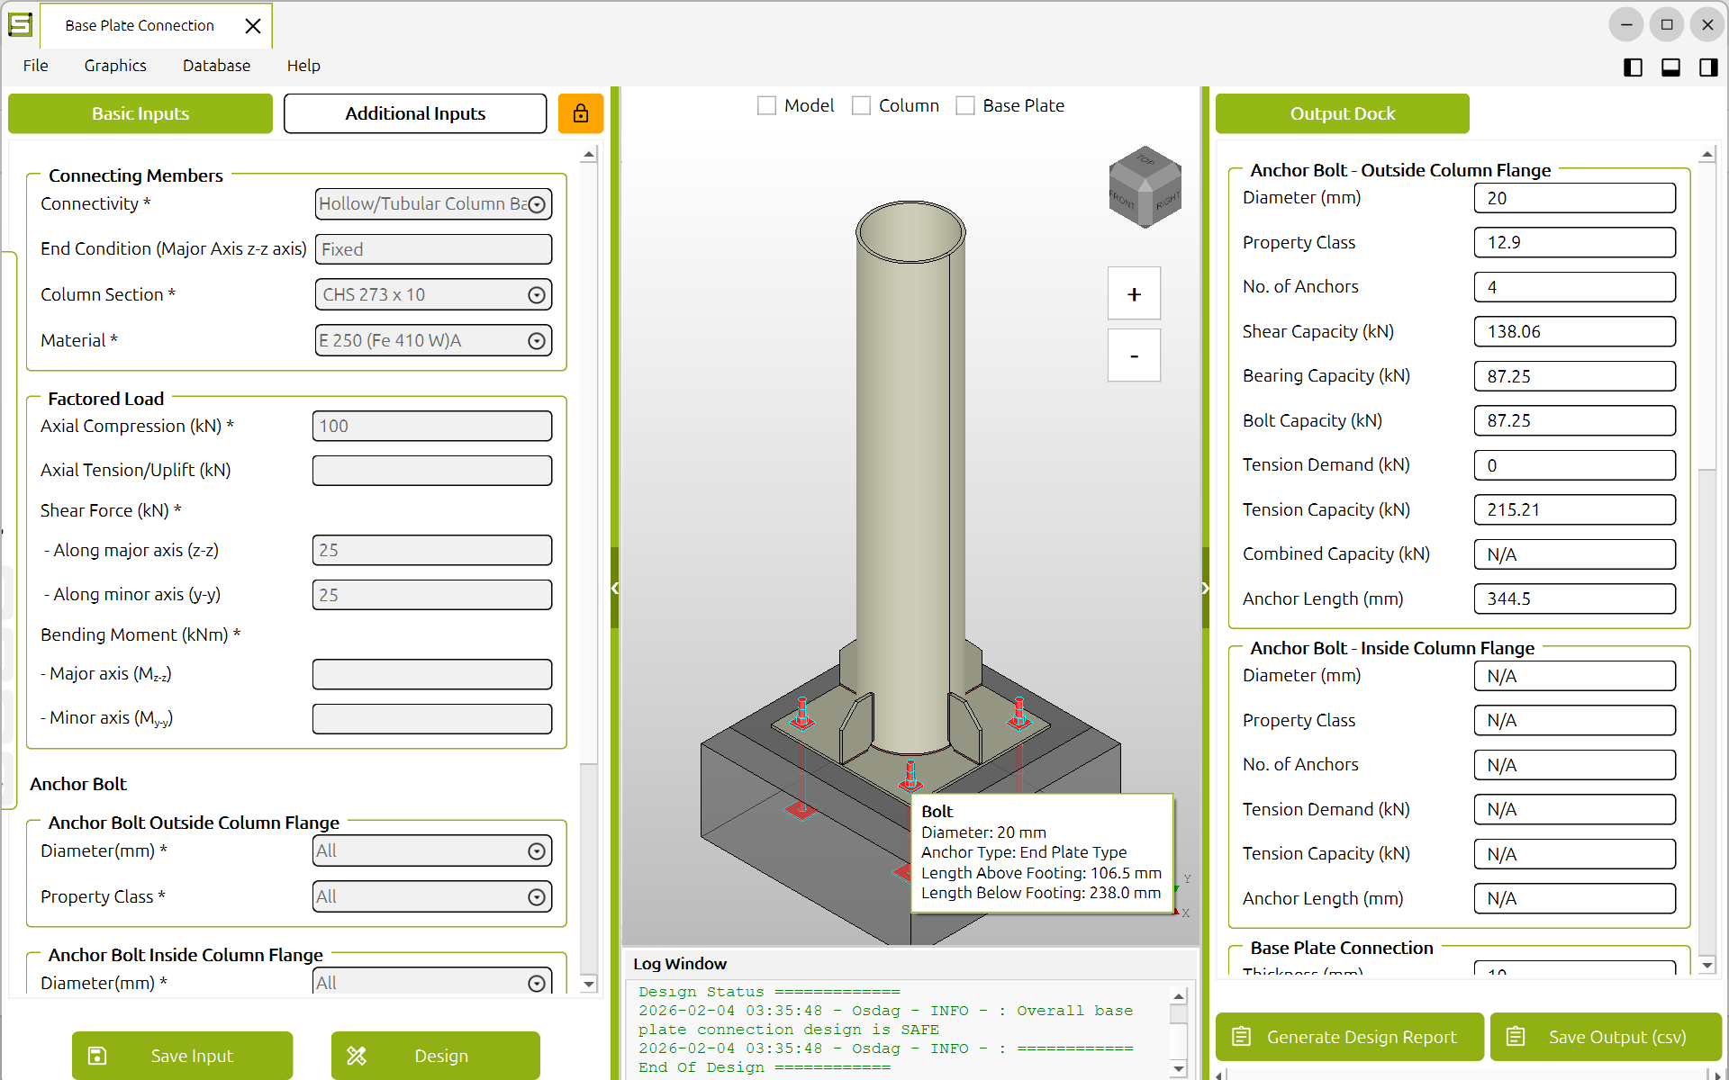Click the Axial Compression input field
This screenshot has height=1080, width=1729.
432,426
